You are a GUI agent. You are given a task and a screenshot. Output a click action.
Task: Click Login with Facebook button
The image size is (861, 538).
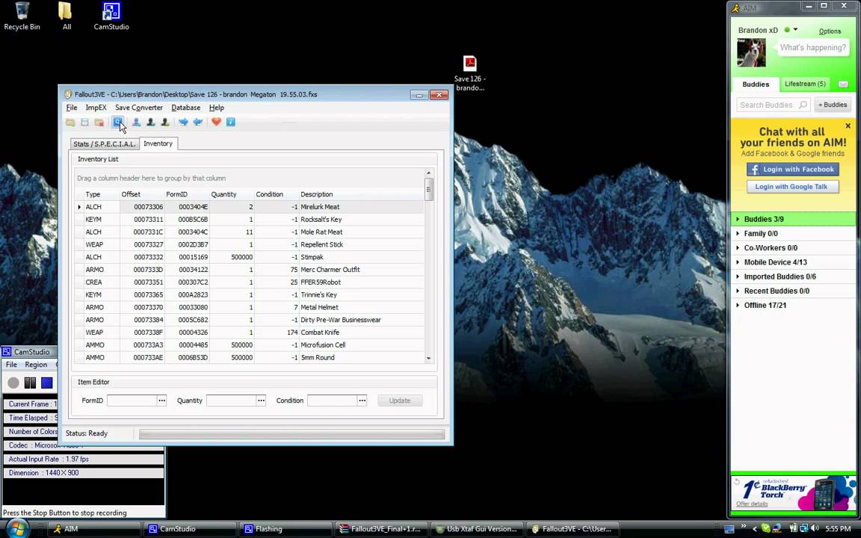pos(792,170)
